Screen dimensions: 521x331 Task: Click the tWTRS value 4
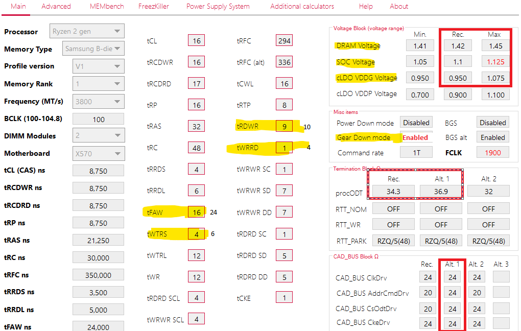tap(196, 234)
